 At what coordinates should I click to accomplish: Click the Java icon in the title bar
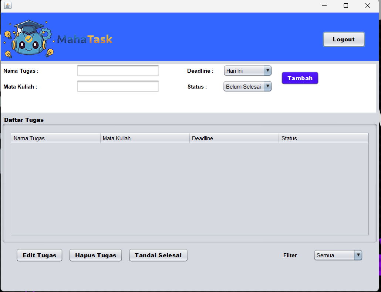7,6
